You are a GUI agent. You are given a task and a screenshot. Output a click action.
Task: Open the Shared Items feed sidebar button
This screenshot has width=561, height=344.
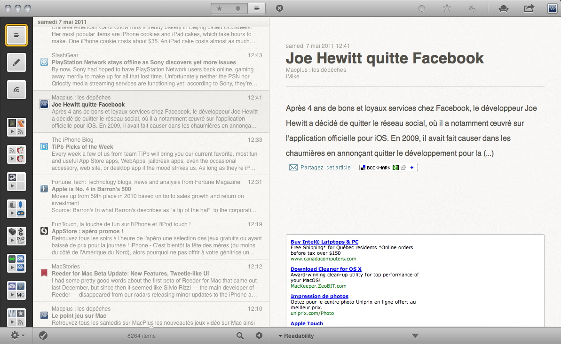click(16, 89)
